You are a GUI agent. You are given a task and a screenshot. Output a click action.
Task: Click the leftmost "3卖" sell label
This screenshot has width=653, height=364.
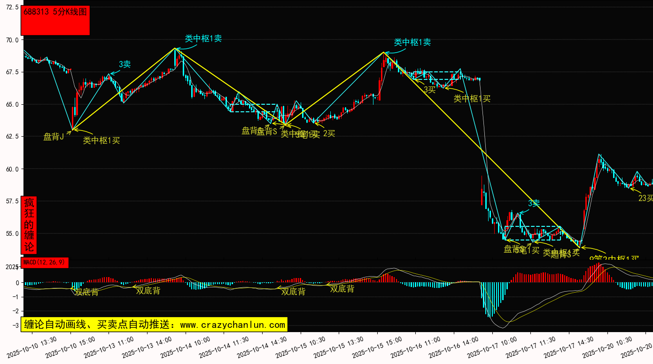[x=124, y=64]
